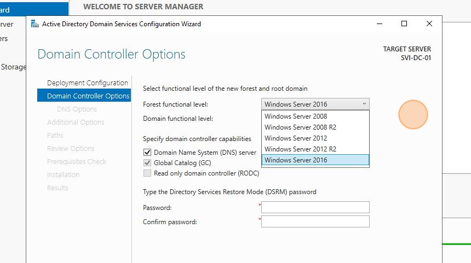Click 'Type the Directory Services Restore Mode' text
The image size is (471, 263).
pos(229,192)
